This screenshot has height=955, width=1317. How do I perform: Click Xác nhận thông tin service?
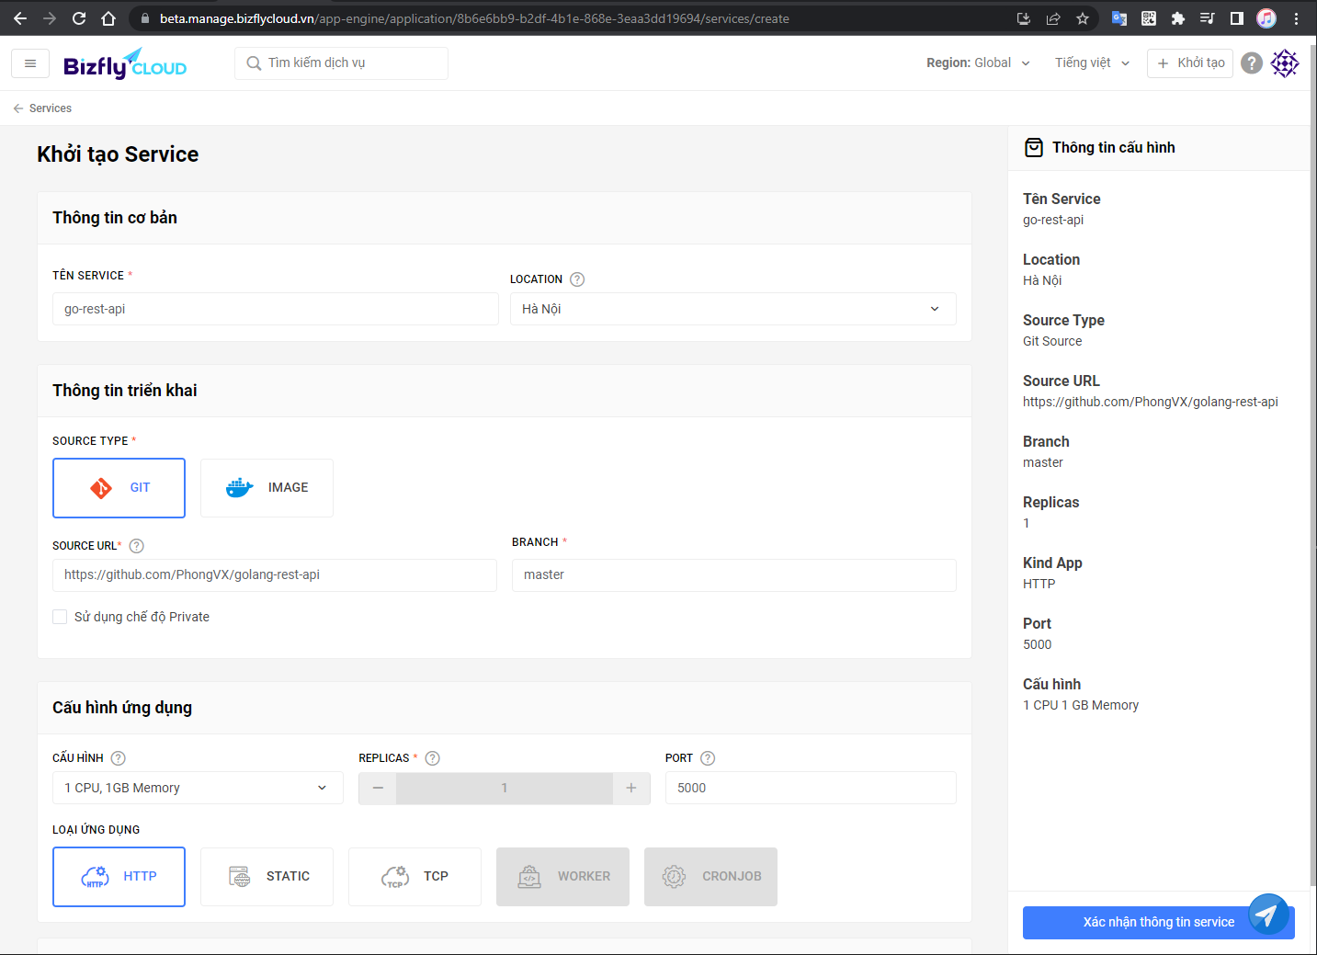tap(1157, 921)
